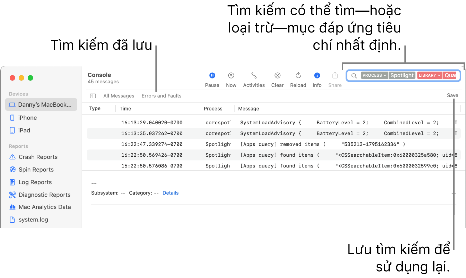Select Danny's MacBook device
This screenshot has height=278, width=466.
[41, 105]
